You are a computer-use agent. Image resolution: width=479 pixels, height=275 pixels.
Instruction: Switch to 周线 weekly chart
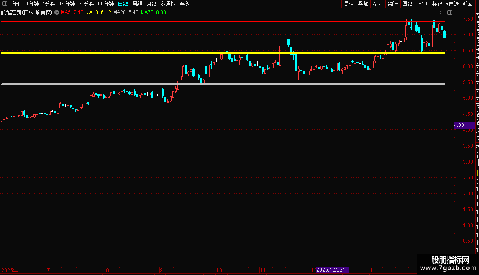(137, 4)
